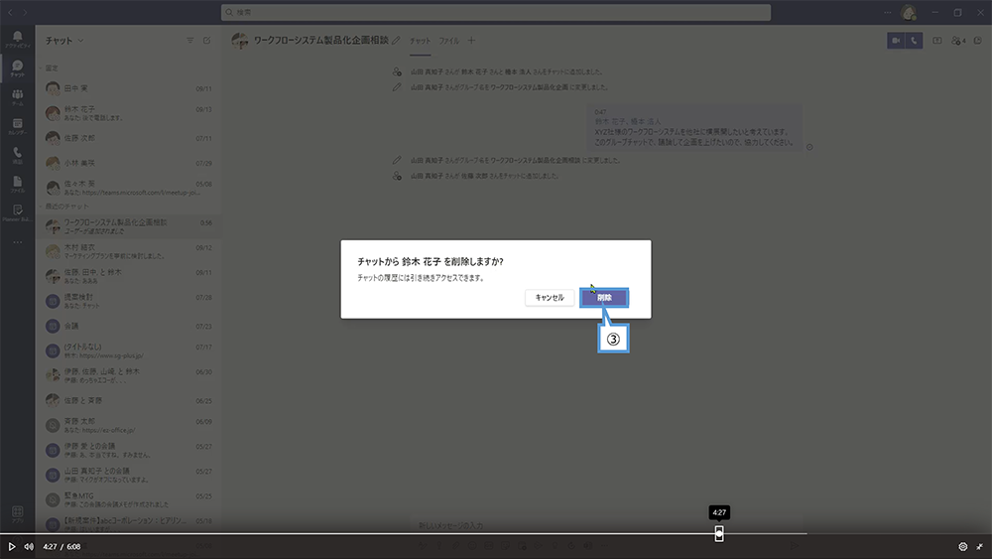Switch to the ファイル tab
Image resolution: width=992 pixels, height=559 pixels.
pyautogui.click(x=449, y=41)
